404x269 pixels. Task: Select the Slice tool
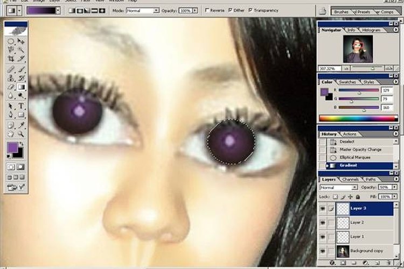click(21, 59)
